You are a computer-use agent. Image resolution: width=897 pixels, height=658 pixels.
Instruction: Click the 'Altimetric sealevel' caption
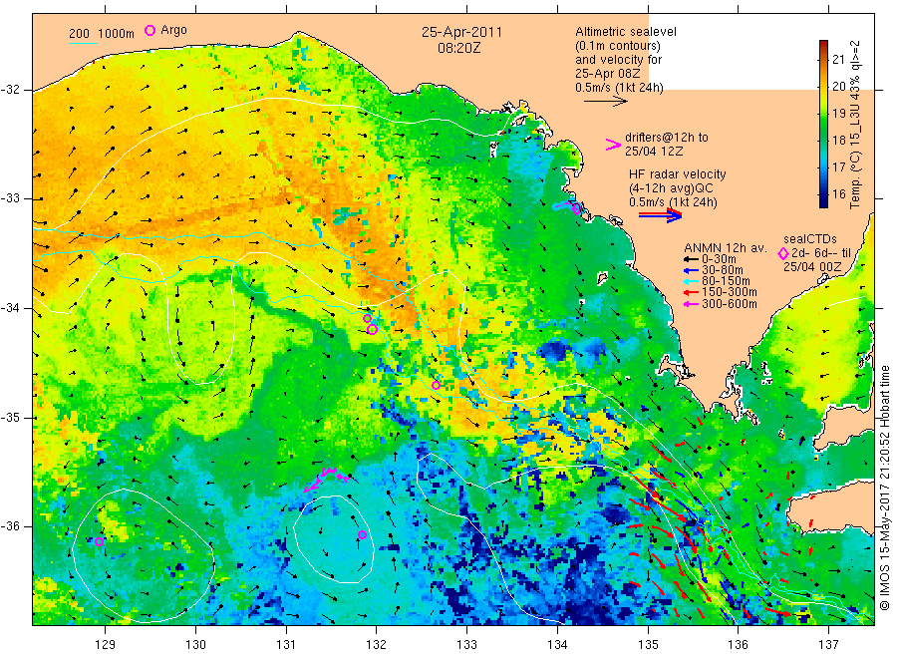625,32
